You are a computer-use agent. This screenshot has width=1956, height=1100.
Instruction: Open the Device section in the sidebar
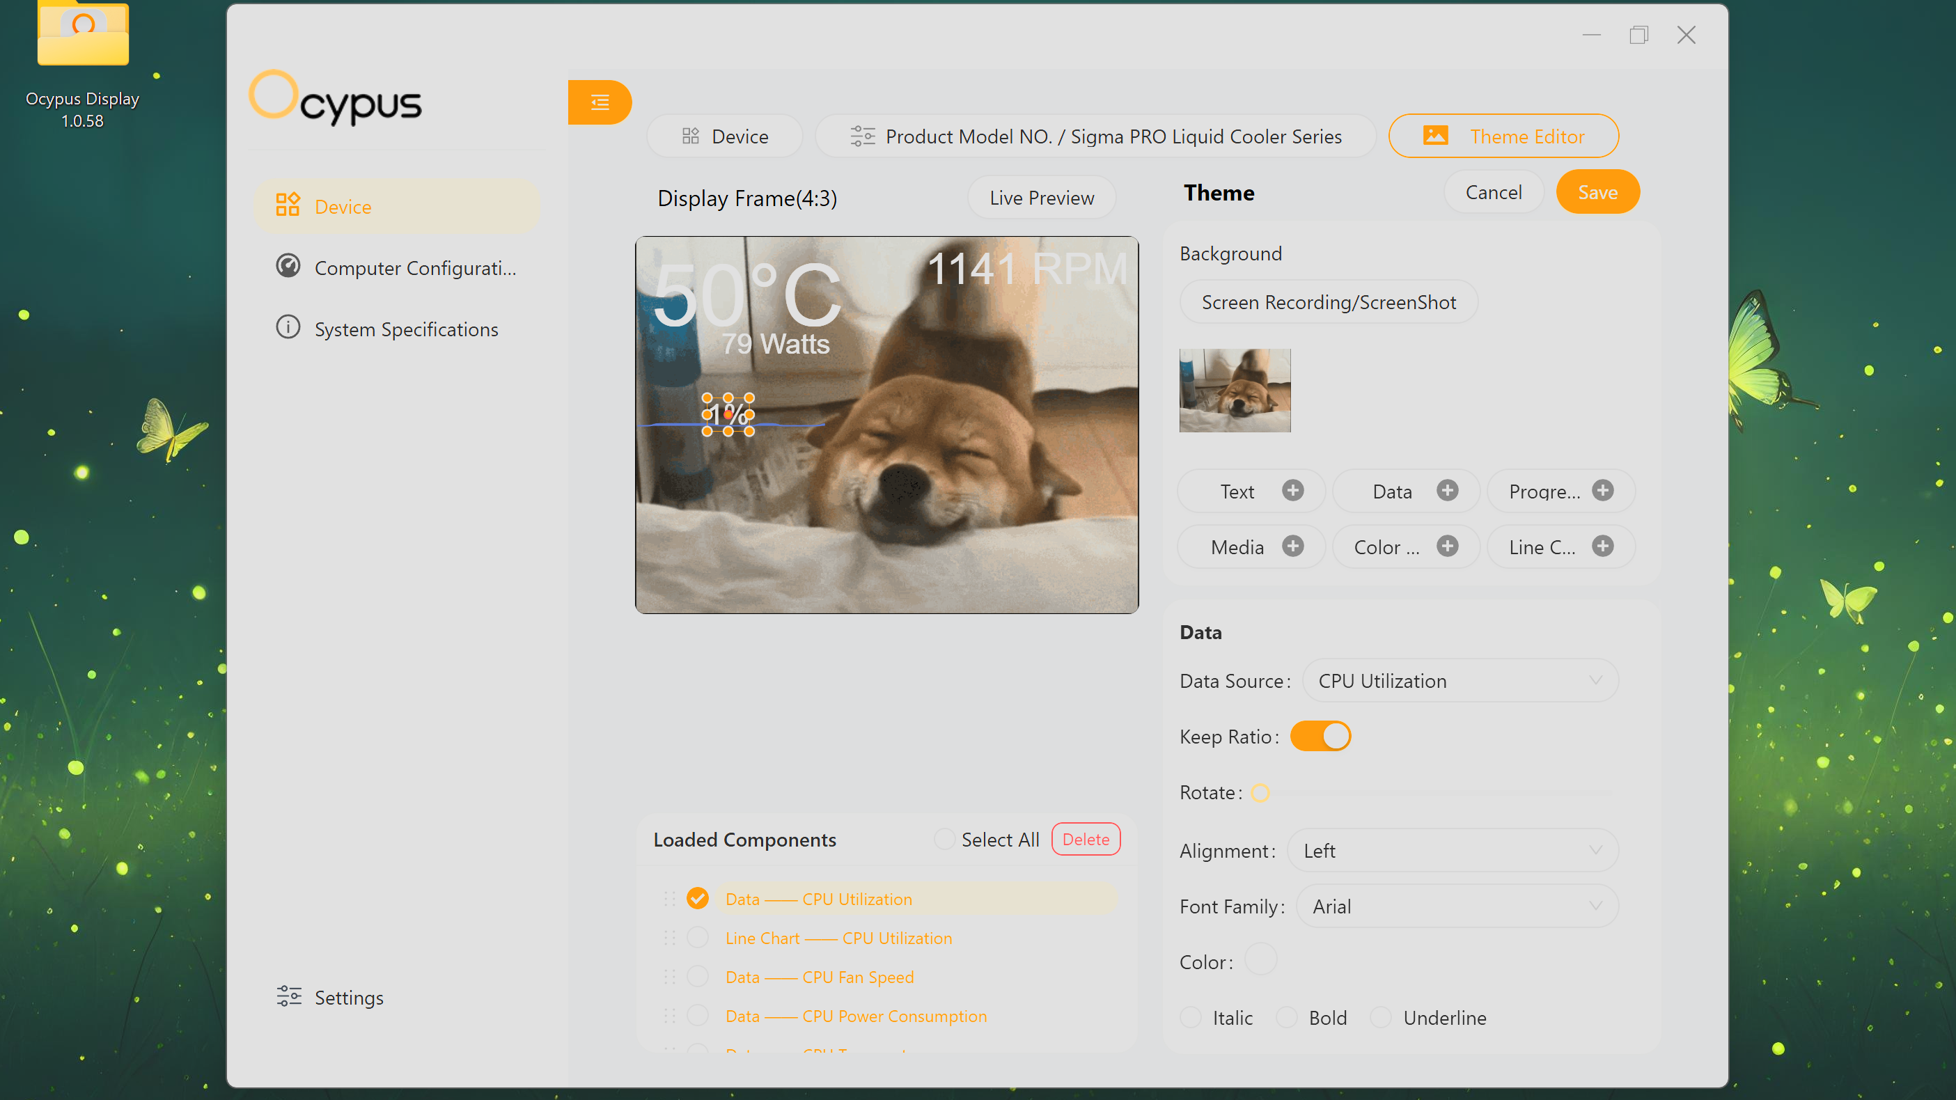[x=396, y=206]
